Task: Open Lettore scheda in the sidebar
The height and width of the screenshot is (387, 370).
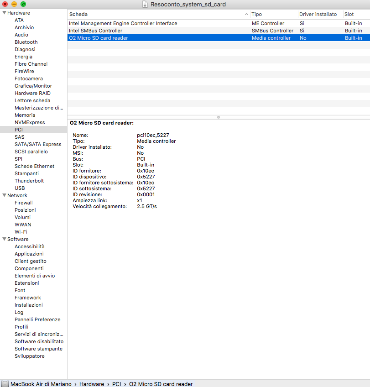Action: coord(32,100)
